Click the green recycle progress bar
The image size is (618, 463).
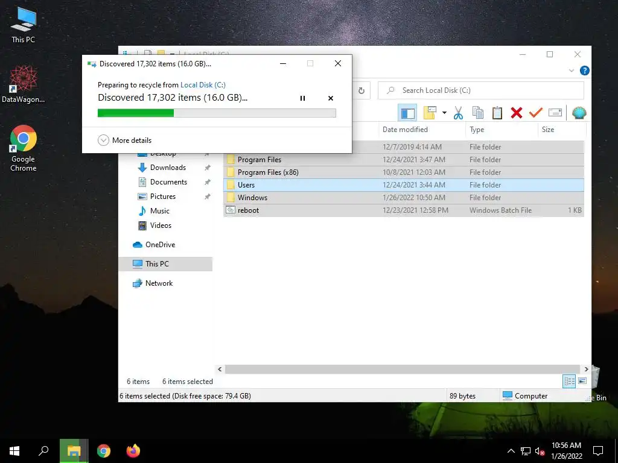point(217,113)
